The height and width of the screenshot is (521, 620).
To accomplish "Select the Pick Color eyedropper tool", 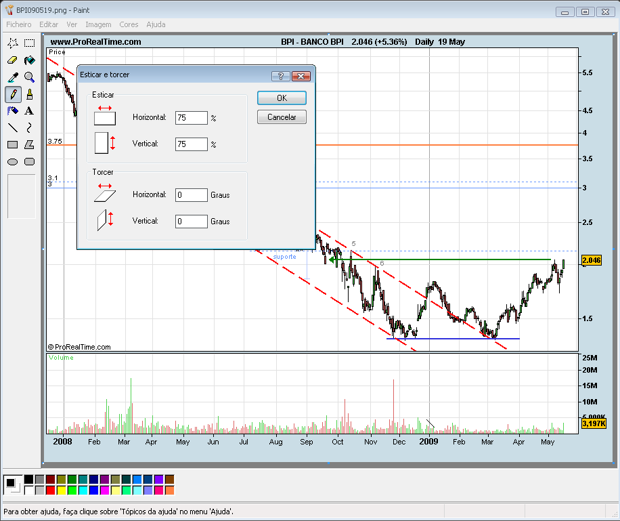I will (x=13, y=77).
